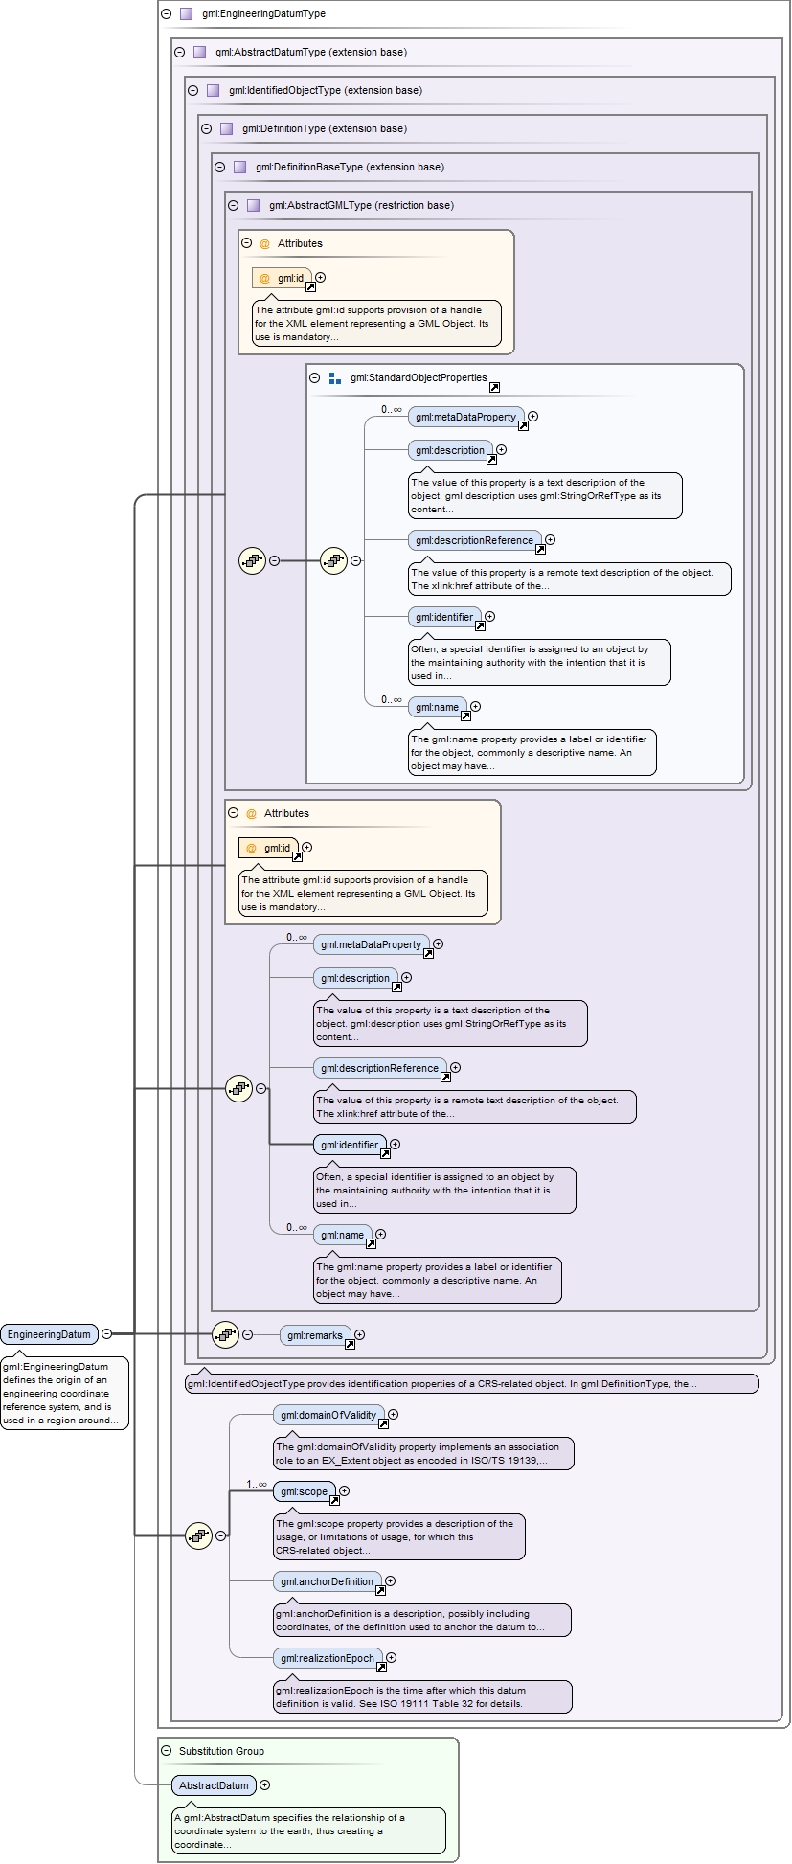Image resolution: width=792 pixels, height=1864 pixels.
Task: Click the gml:realizationEpoch annotation text
Action: (400, 1696)
